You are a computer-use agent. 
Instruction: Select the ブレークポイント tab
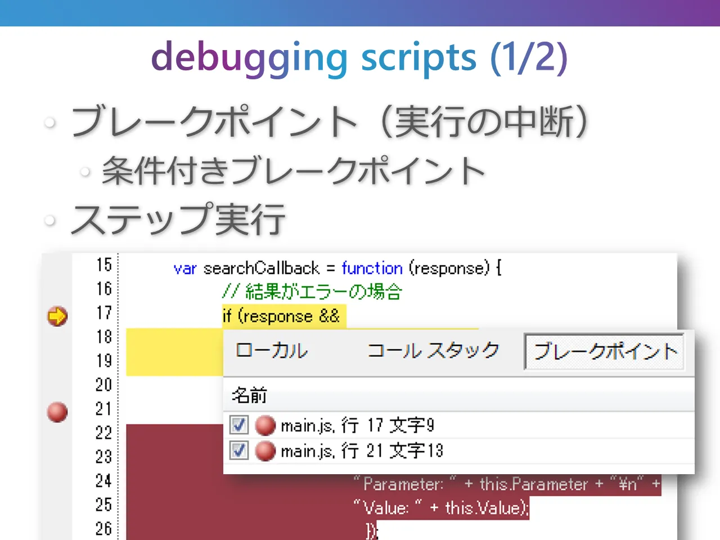[x=605, y=352]
